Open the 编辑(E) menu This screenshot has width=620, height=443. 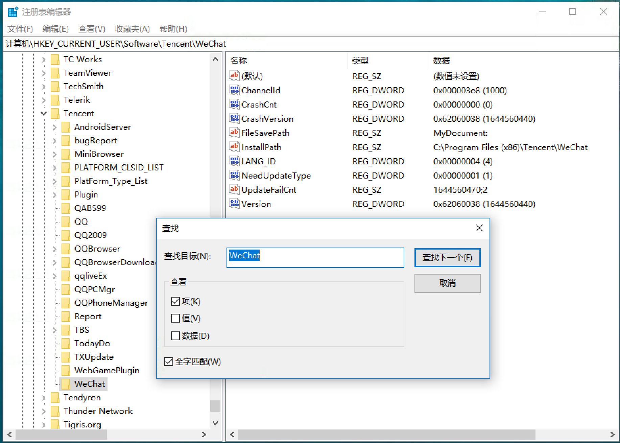[55, 29]
